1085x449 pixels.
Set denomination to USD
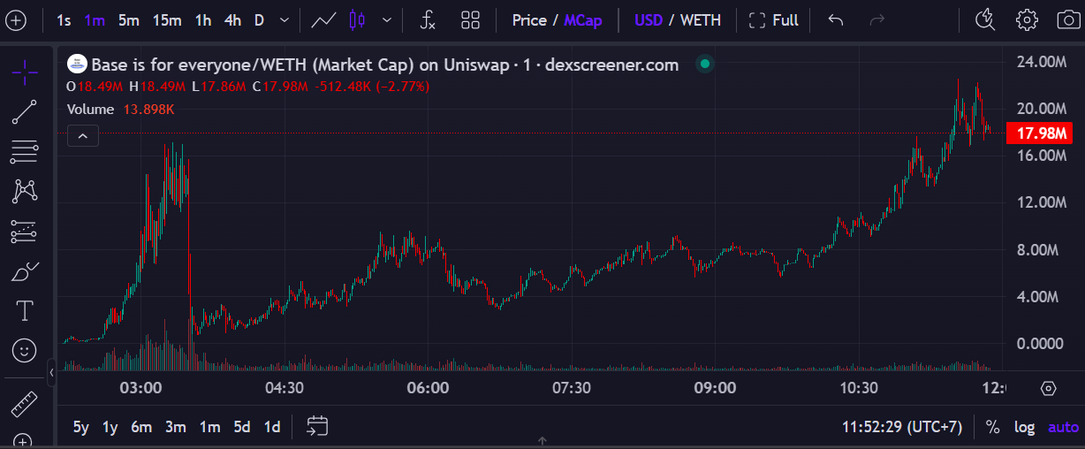[x=649, y=19]
